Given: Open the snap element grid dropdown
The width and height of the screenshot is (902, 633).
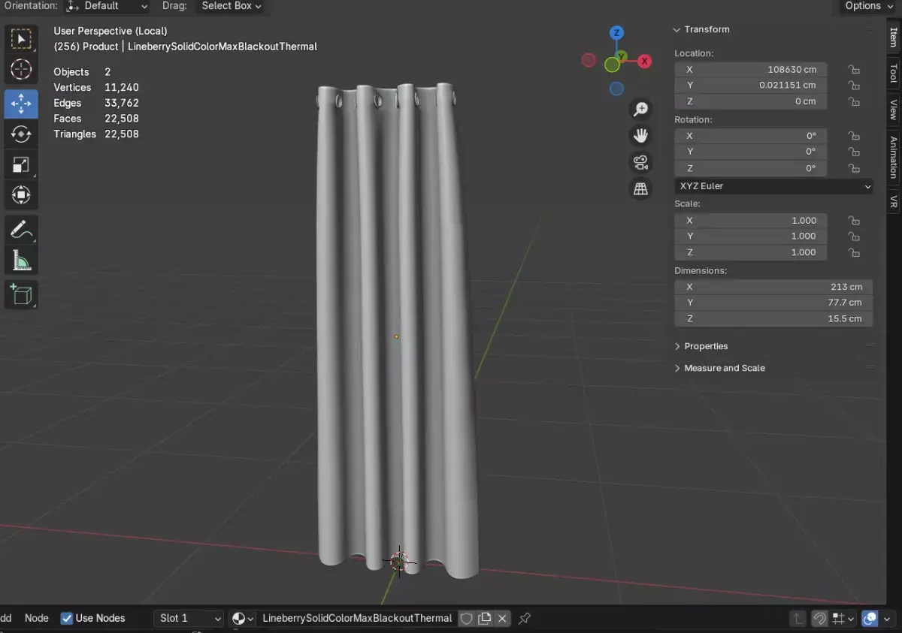Looking at the screenshot, I should click(843, 619).
